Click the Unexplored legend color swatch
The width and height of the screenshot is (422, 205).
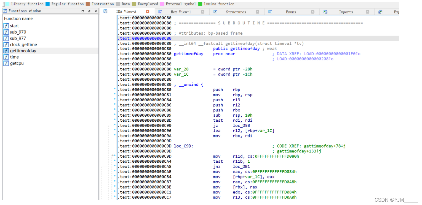click(x=134, y=4)
